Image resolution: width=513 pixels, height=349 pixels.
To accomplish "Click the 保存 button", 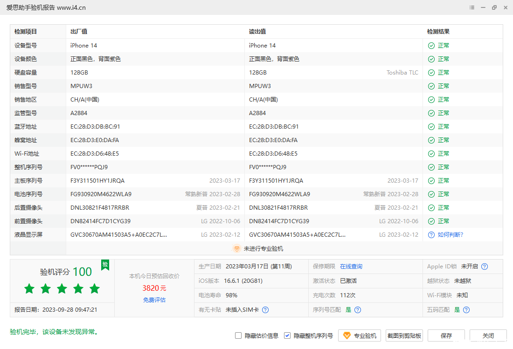I will pyautogui.click(x=446, y=335).
